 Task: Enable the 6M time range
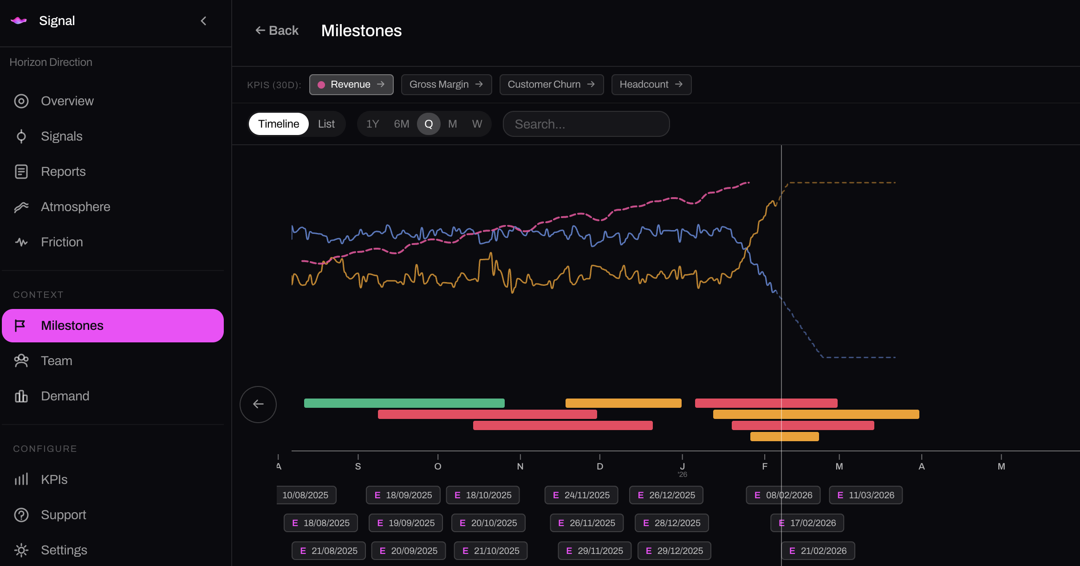(x=401, y=124)
